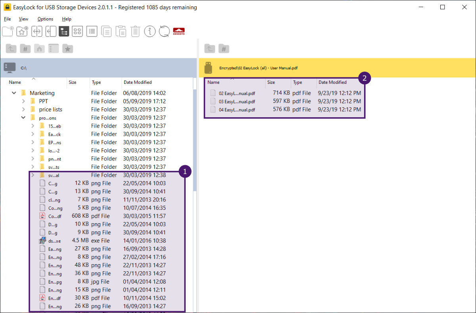Click the Copy toolbar icon
476x313 pixels.
click(106, 31)
